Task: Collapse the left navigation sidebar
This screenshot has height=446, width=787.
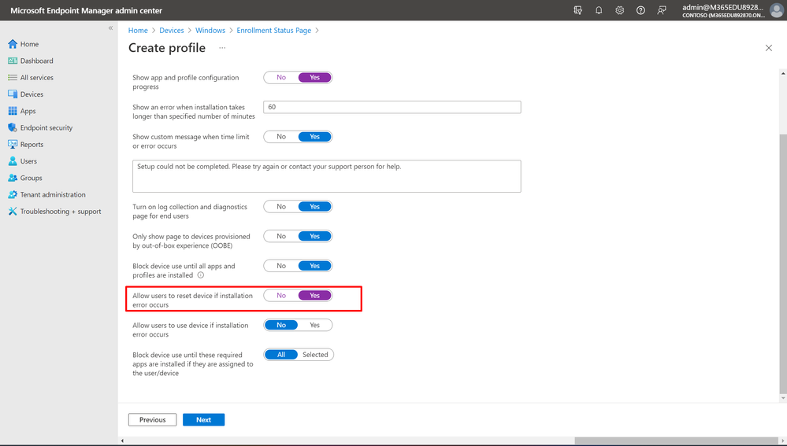Action: [110, 28]
